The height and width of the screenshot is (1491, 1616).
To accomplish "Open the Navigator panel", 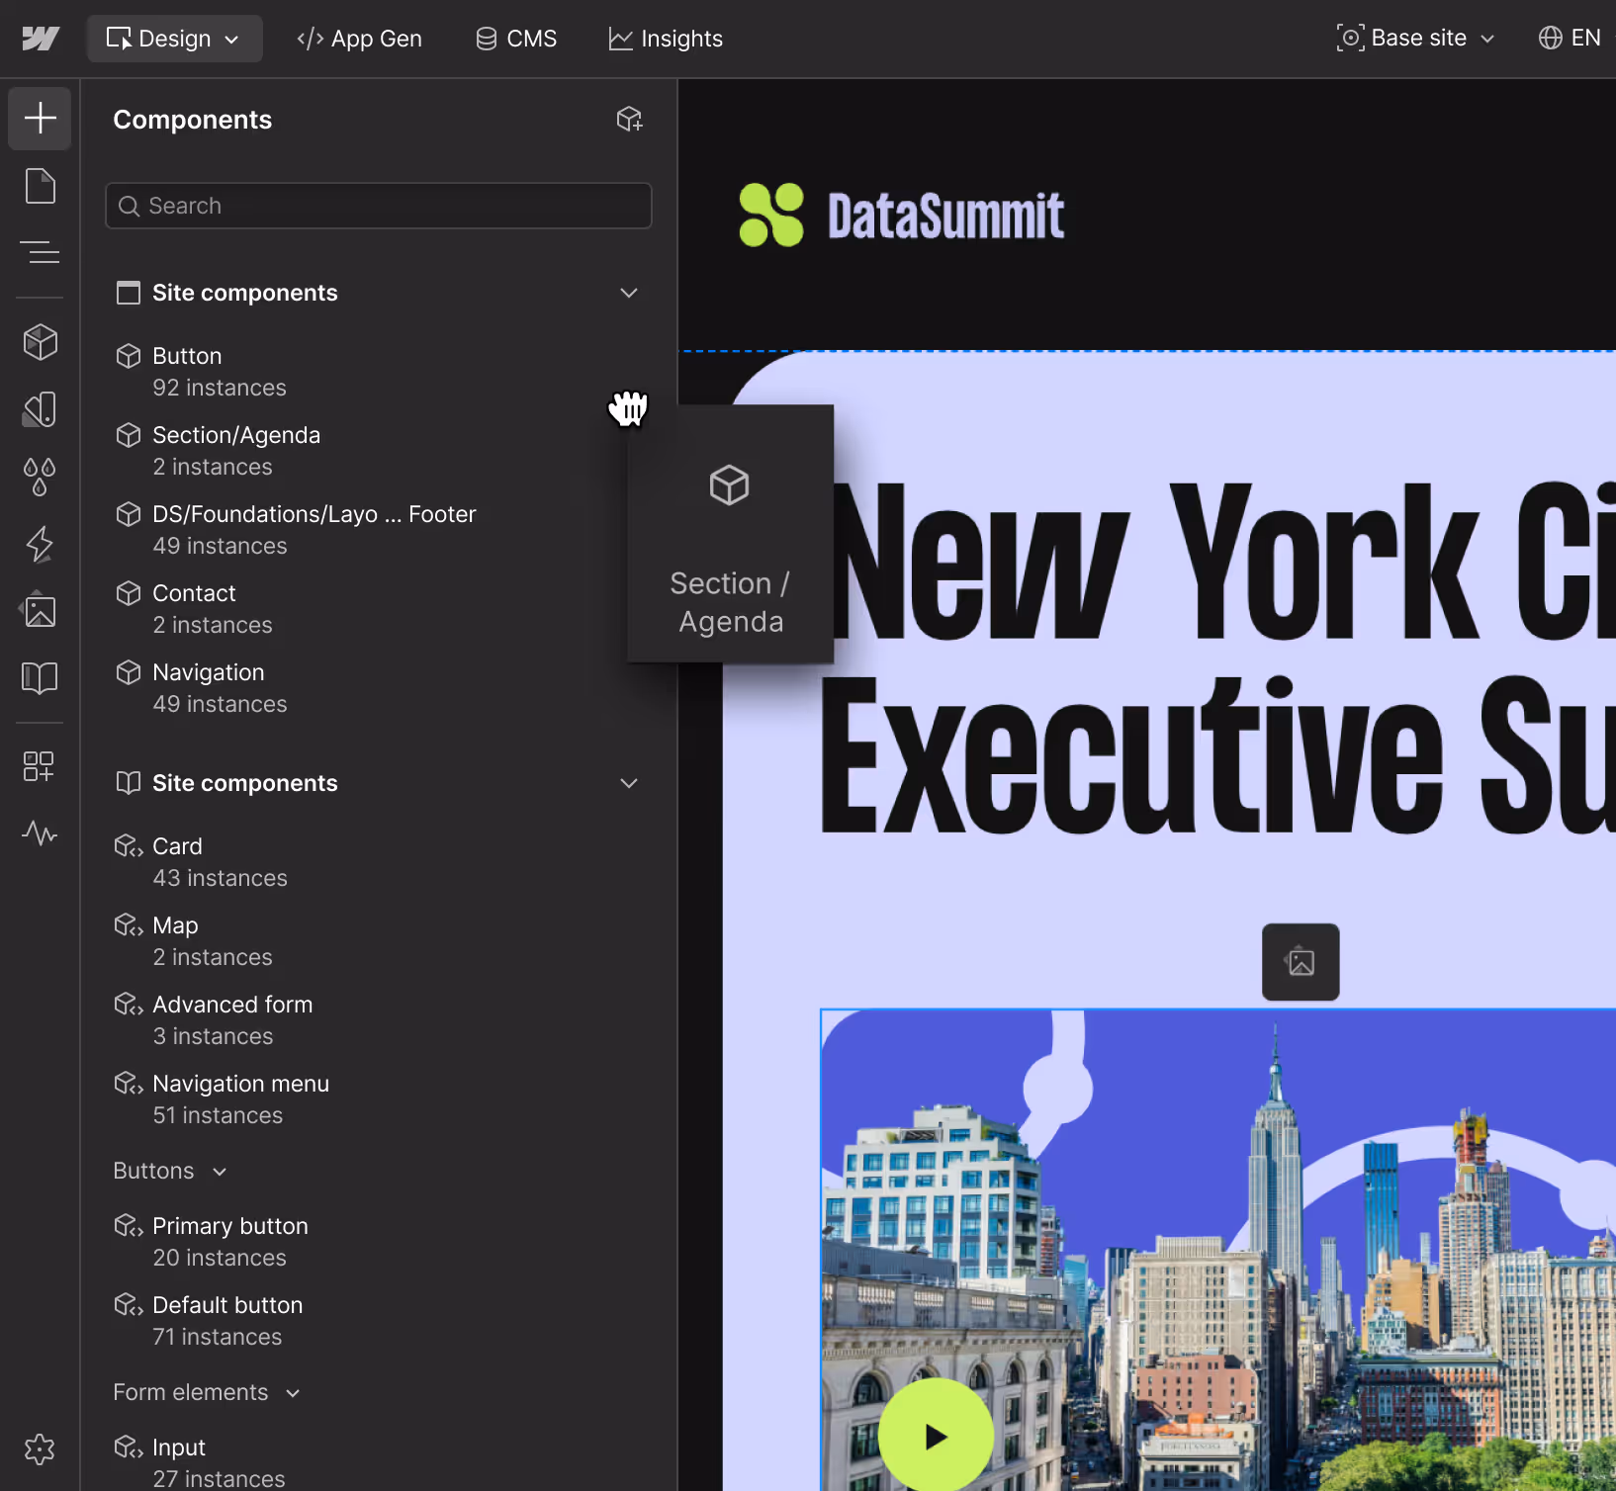I will coord(40,251).
